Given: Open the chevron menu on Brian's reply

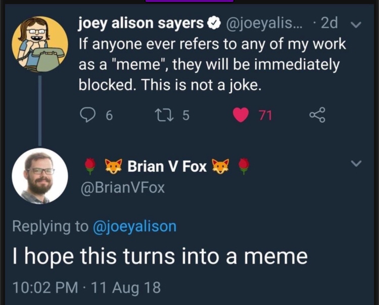Looking at the screenshot, I should click(x=357, y=164).
